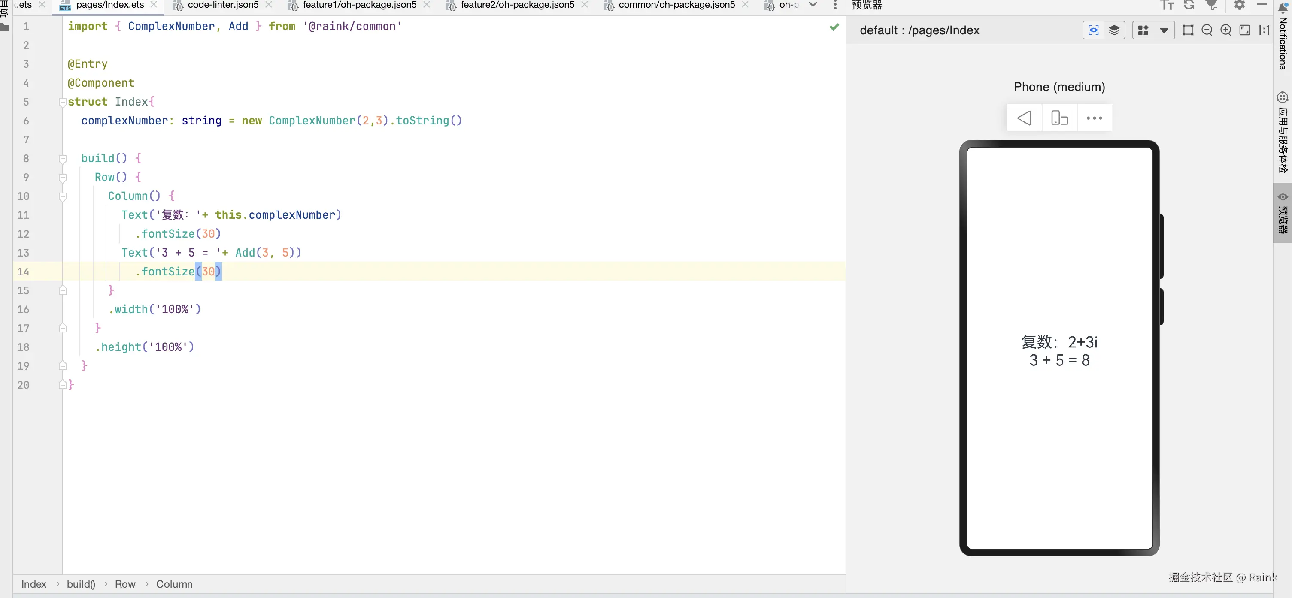Open previewer settings gear
This screenshot has width=1292, height=598.
(1239, 5)
